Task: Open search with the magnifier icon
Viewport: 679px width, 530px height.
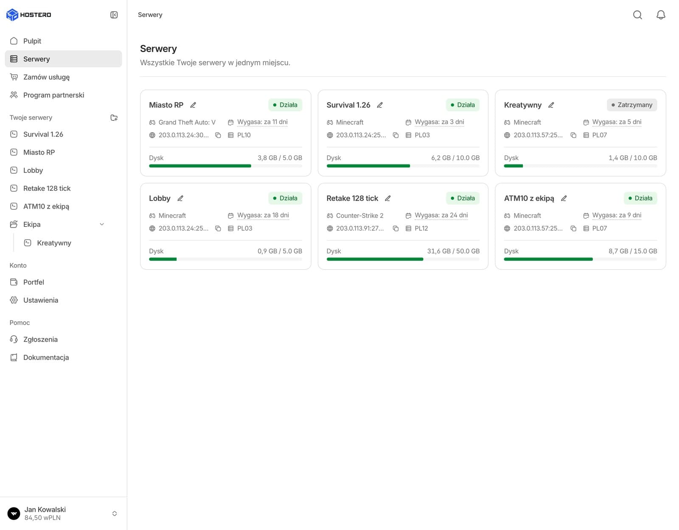Action: click(x=637, y=15)
